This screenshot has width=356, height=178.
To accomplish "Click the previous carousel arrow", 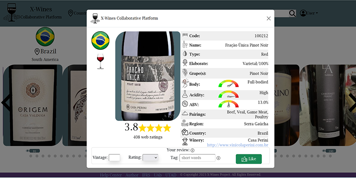I will coord(6,103).
